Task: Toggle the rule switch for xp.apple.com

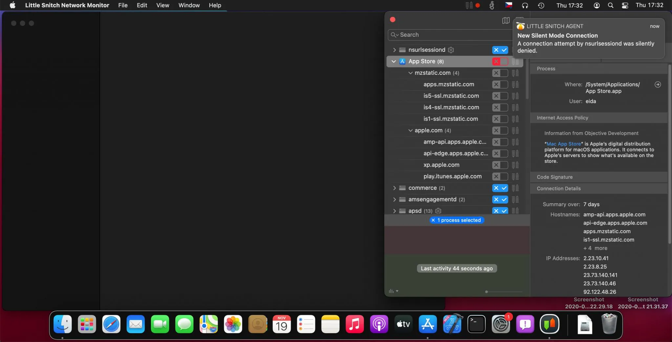Action: point(500,165)
